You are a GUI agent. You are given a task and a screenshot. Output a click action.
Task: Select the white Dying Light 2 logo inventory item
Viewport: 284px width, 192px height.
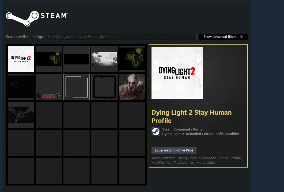(x=21, y=59)
